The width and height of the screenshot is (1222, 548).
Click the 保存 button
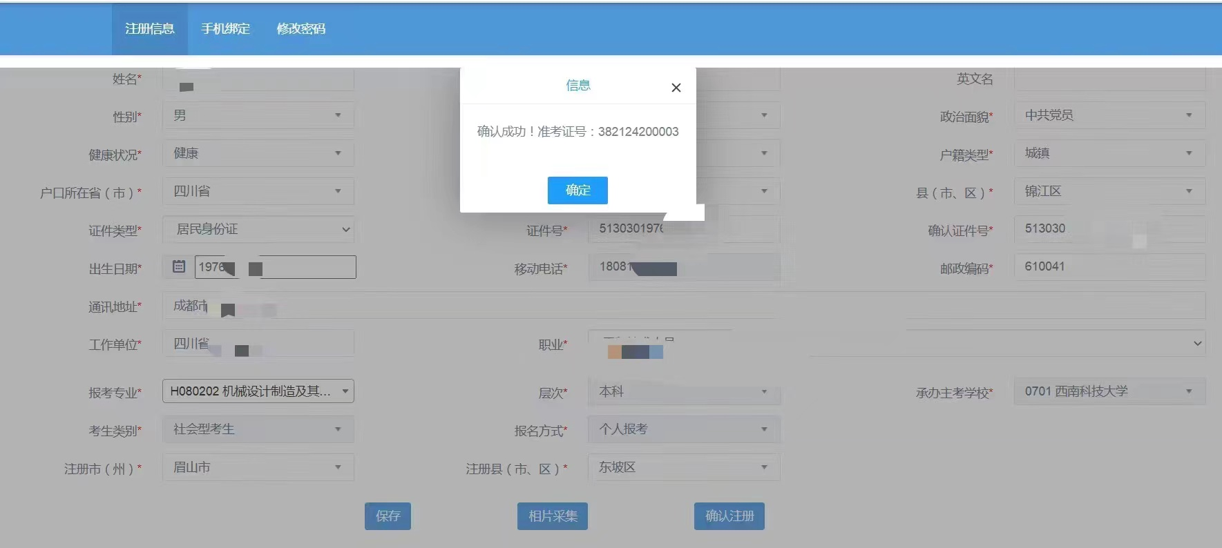point(388,516)
